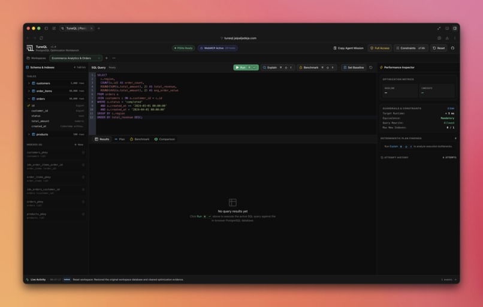The image size is (483, 307).
Task: Open browser sidebar toggle icon
Action: click(46, 28)
